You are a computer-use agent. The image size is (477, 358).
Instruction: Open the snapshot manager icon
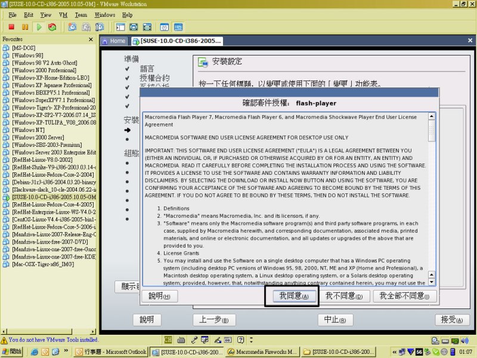click(x=100, y=27)
